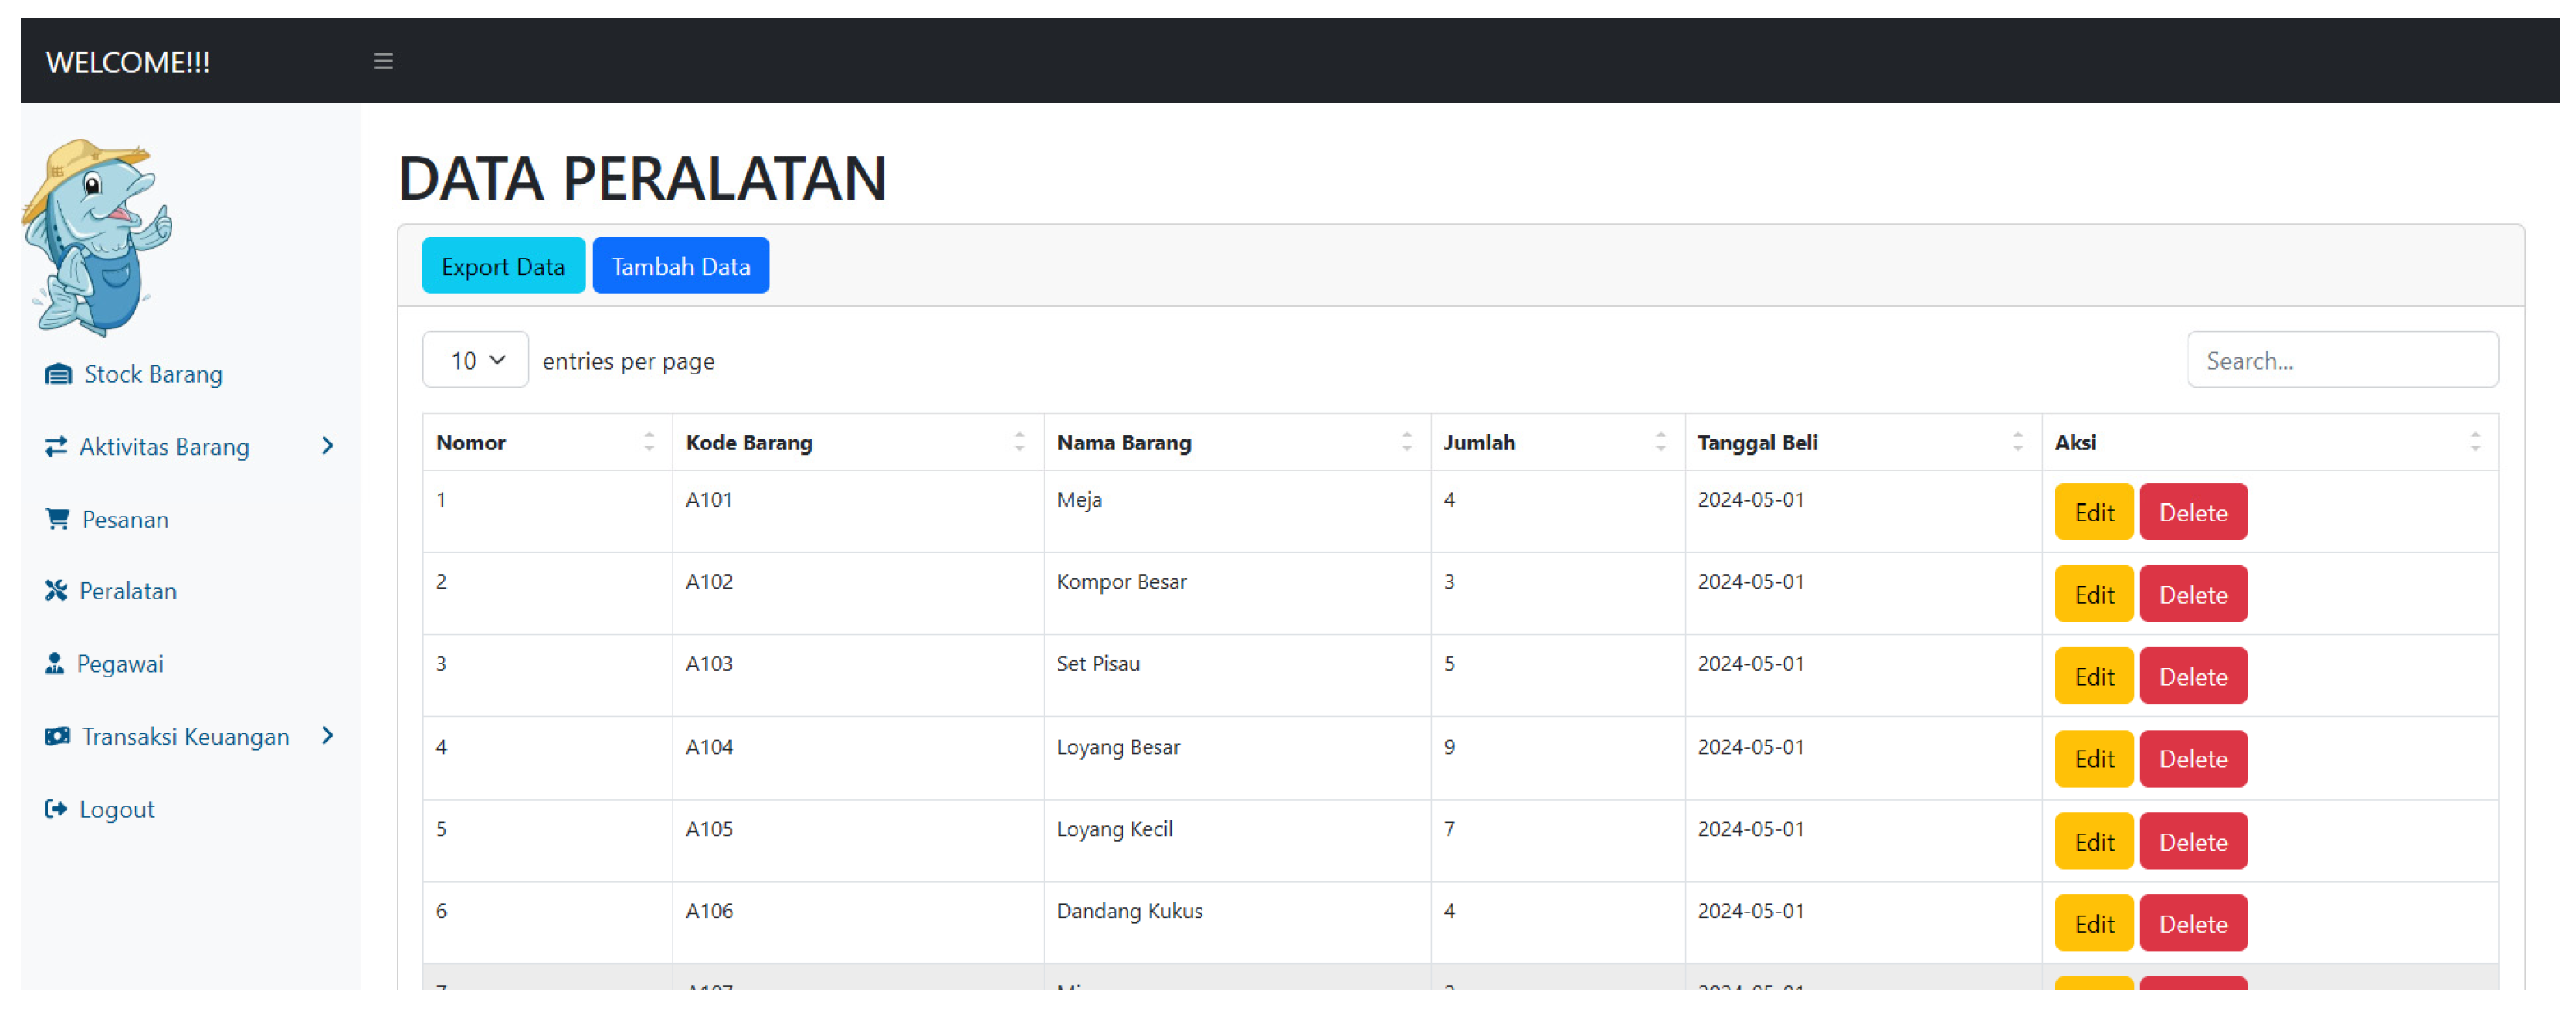The width and height of the screenshot is (2576, 1015).
Task: Click the fish mascot logo
Action: 97,236
